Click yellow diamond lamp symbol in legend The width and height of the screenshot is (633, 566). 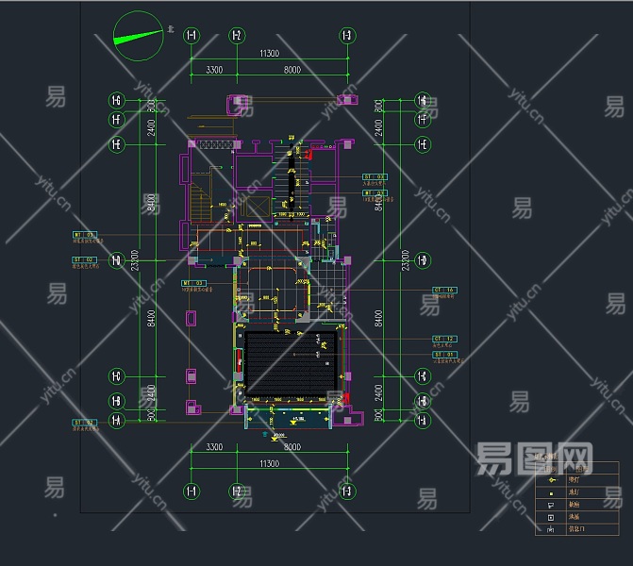[552, 480]
